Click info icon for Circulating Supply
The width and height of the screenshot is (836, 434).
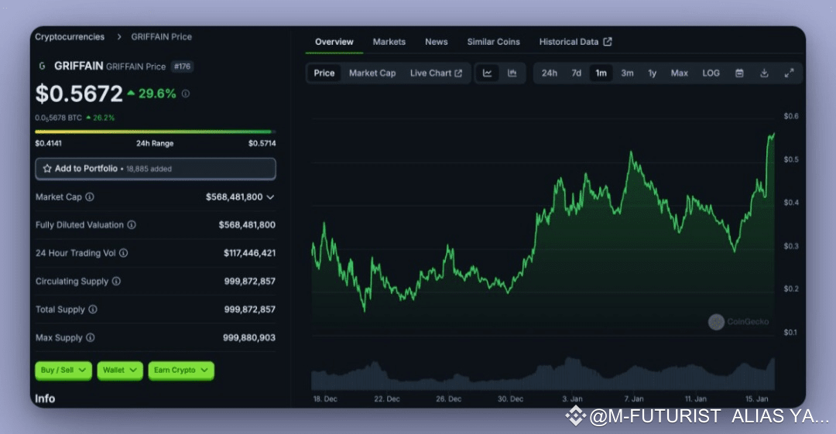click(x=116, y=281)
